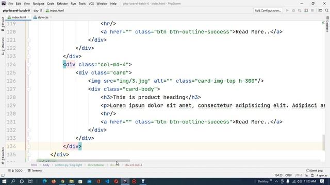The height and width of the screenshot is (185, 330).
Task: Toggle fold marker at line 121
Action: click(x=29, y=40)
